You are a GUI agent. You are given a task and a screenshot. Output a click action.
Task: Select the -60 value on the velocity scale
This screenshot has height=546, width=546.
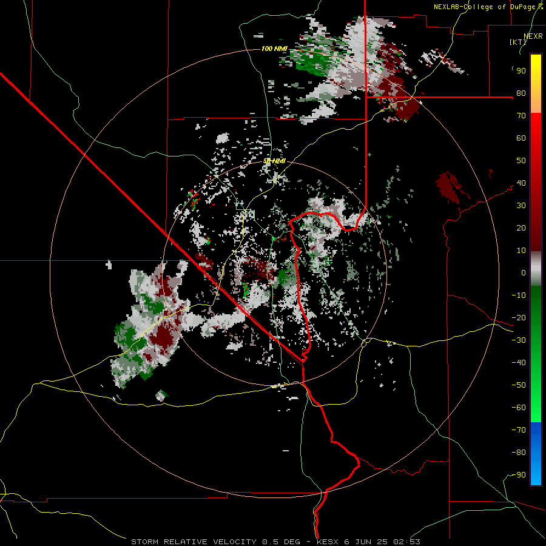point(519,408)
